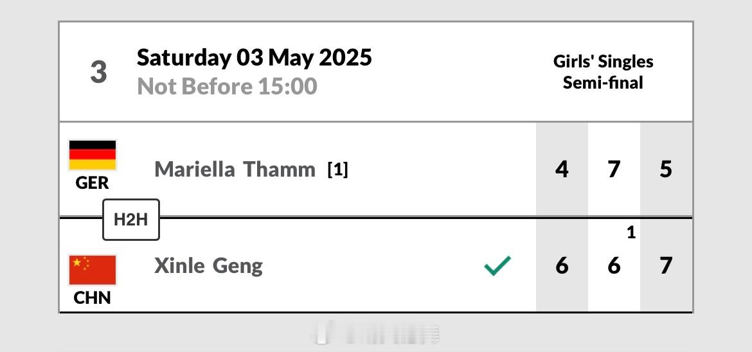Click the date Saturday 03 May 2025
Viewport: 752px width, 352px height.
[x=254, y=58]
